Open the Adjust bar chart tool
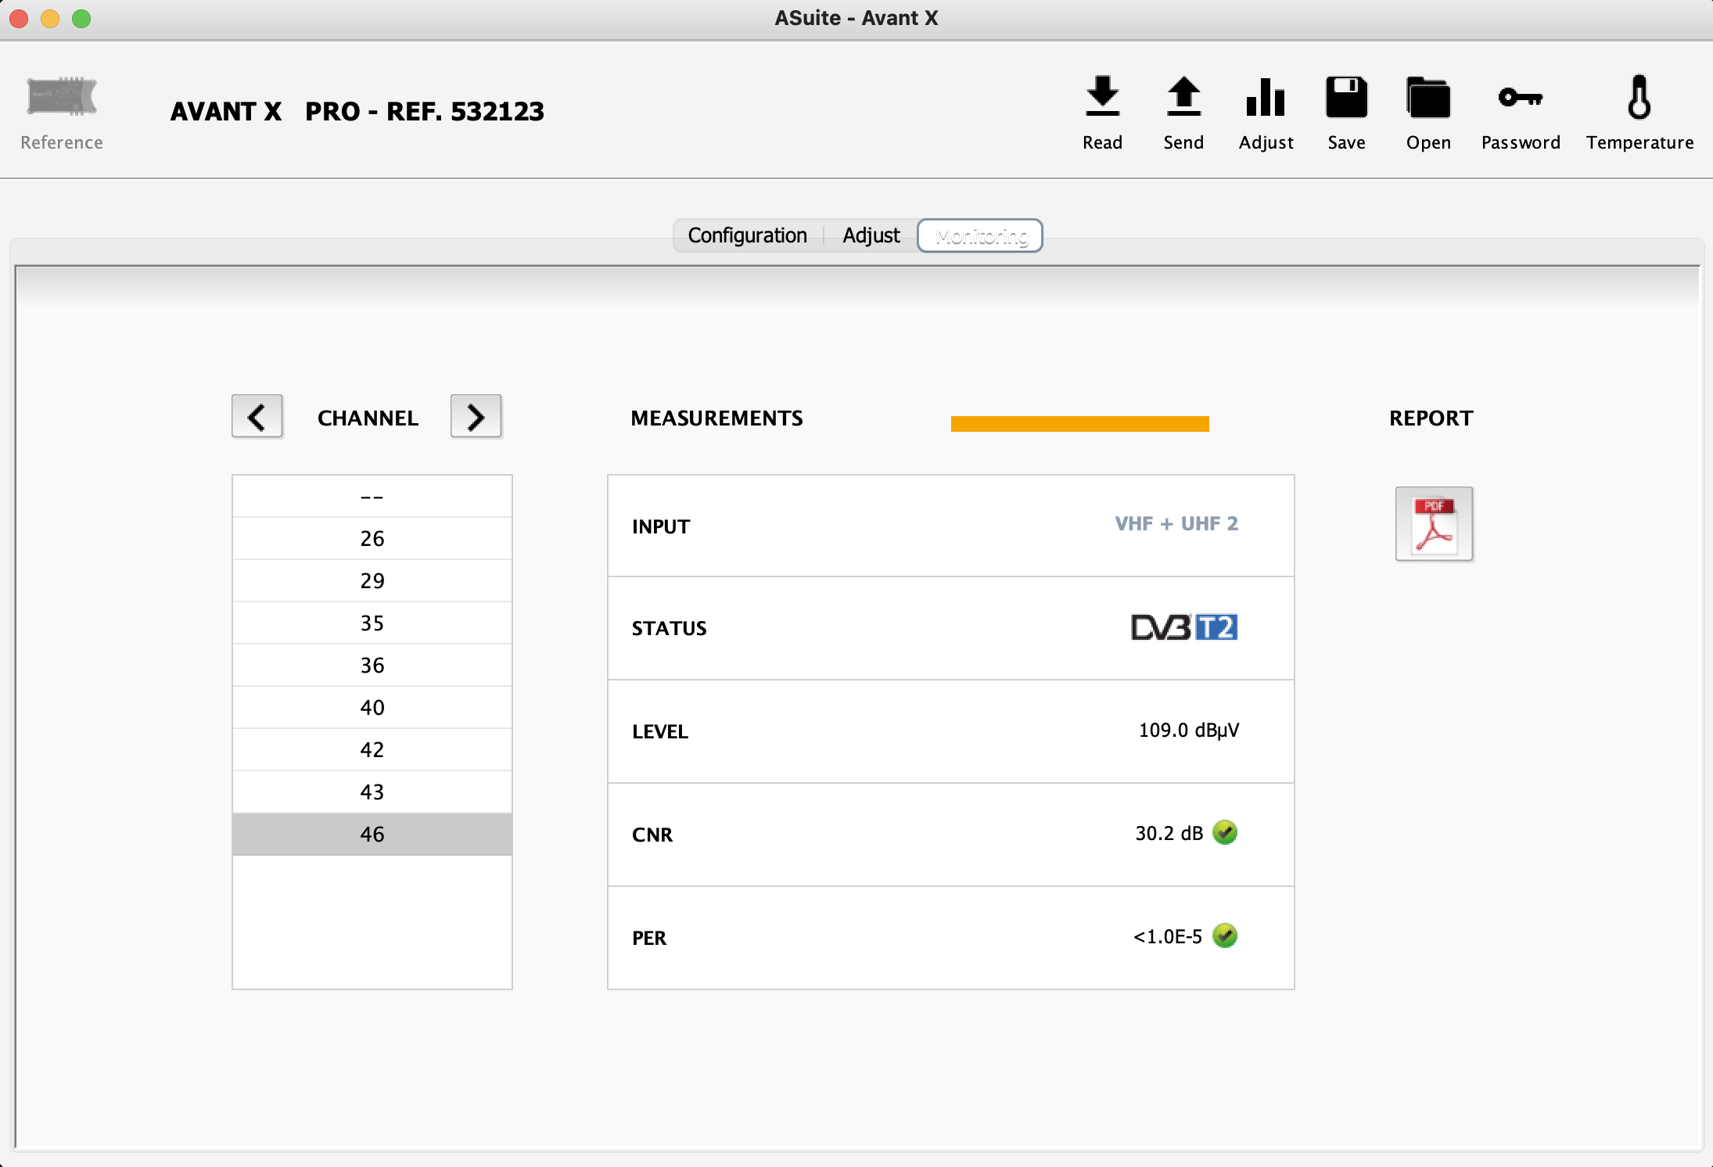 click(1265, 99)
